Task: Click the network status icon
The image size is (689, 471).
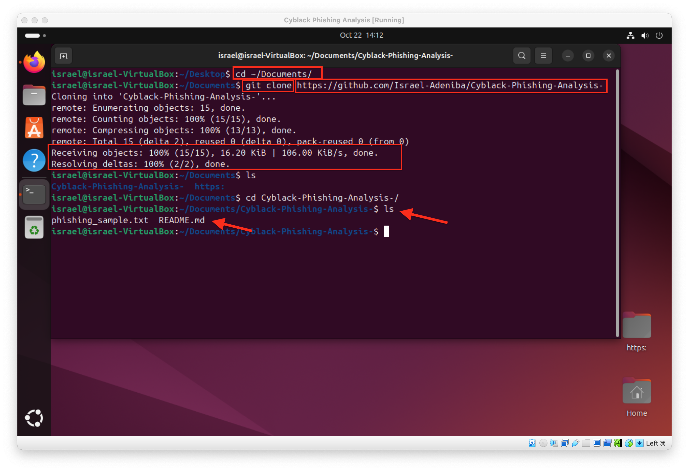Action: 630,36
